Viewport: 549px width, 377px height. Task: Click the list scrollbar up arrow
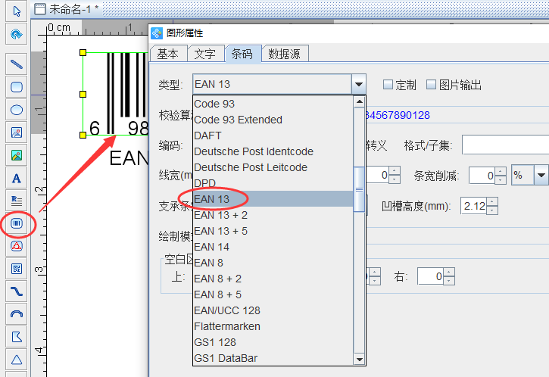point(359,102)
